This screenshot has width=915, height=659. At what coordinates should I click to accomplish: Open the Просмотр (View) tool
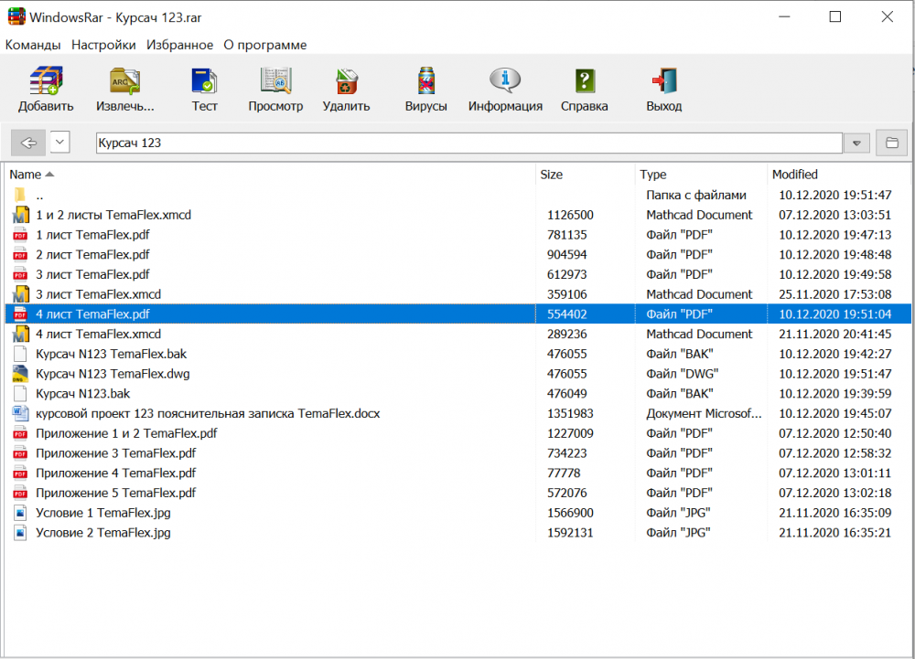(275, 82)
